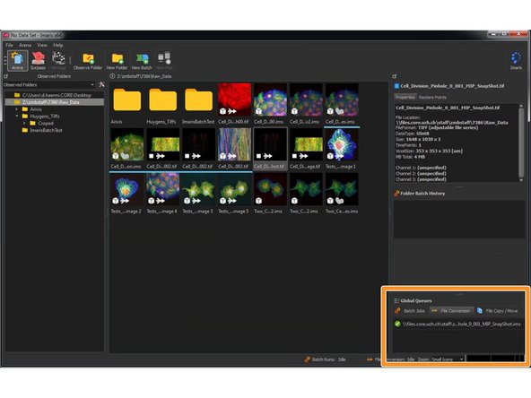Viewport: 531px width, 398px height.
Task: Select the Tests_...mage 3 thumbnail
Action: (x=199, y=189)
